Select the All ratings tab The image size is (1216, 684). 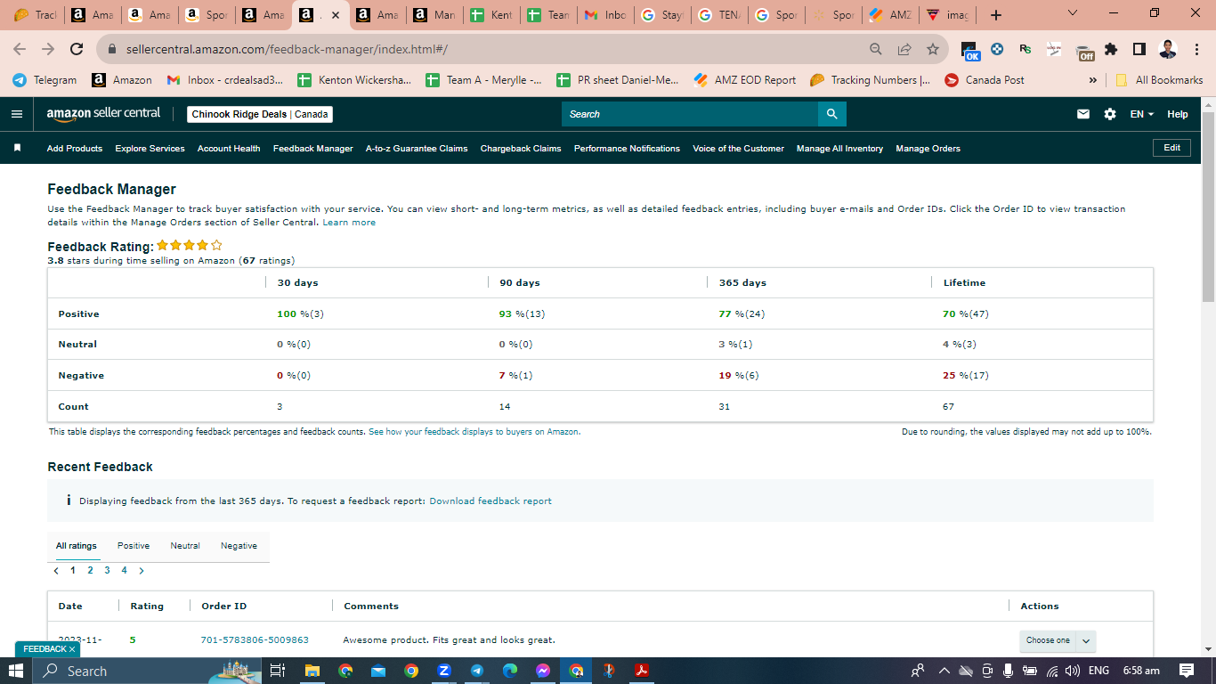pyautogui.click(x=77, y=546)
